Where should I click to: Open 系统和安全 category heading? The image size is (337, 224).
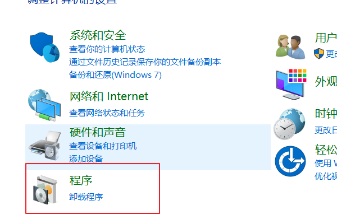[98, 35]
